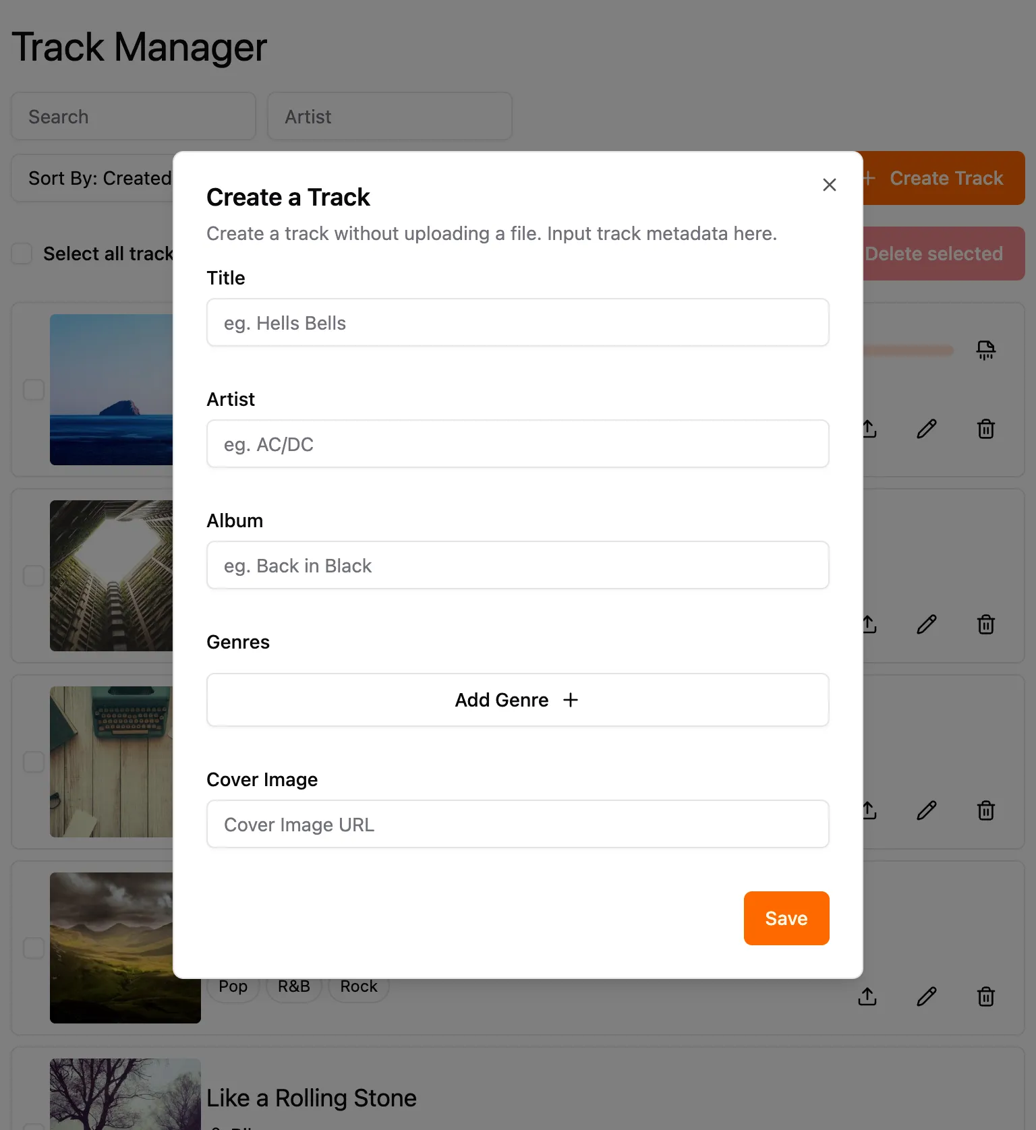Open the Artist filter dropdown
Viewport: 1036px width, 1130px height.
[390, 116]
